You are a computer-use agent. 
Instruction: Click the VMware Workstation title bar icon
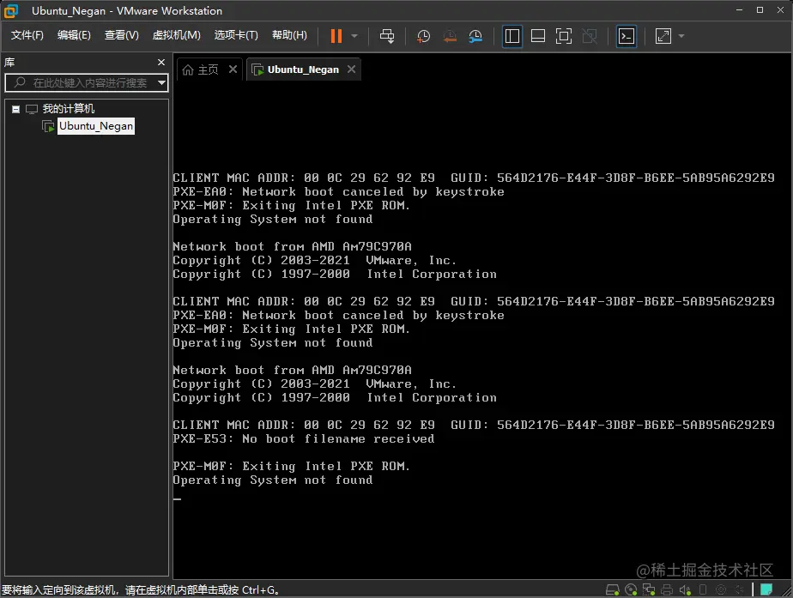(x=11, y=10)
